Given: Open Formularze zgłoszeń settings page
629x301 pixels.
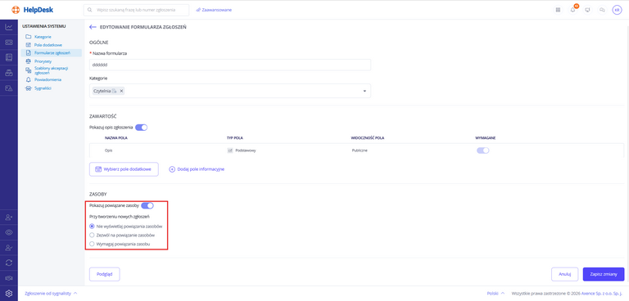Looking at the screenshot, I should point(52,53).
